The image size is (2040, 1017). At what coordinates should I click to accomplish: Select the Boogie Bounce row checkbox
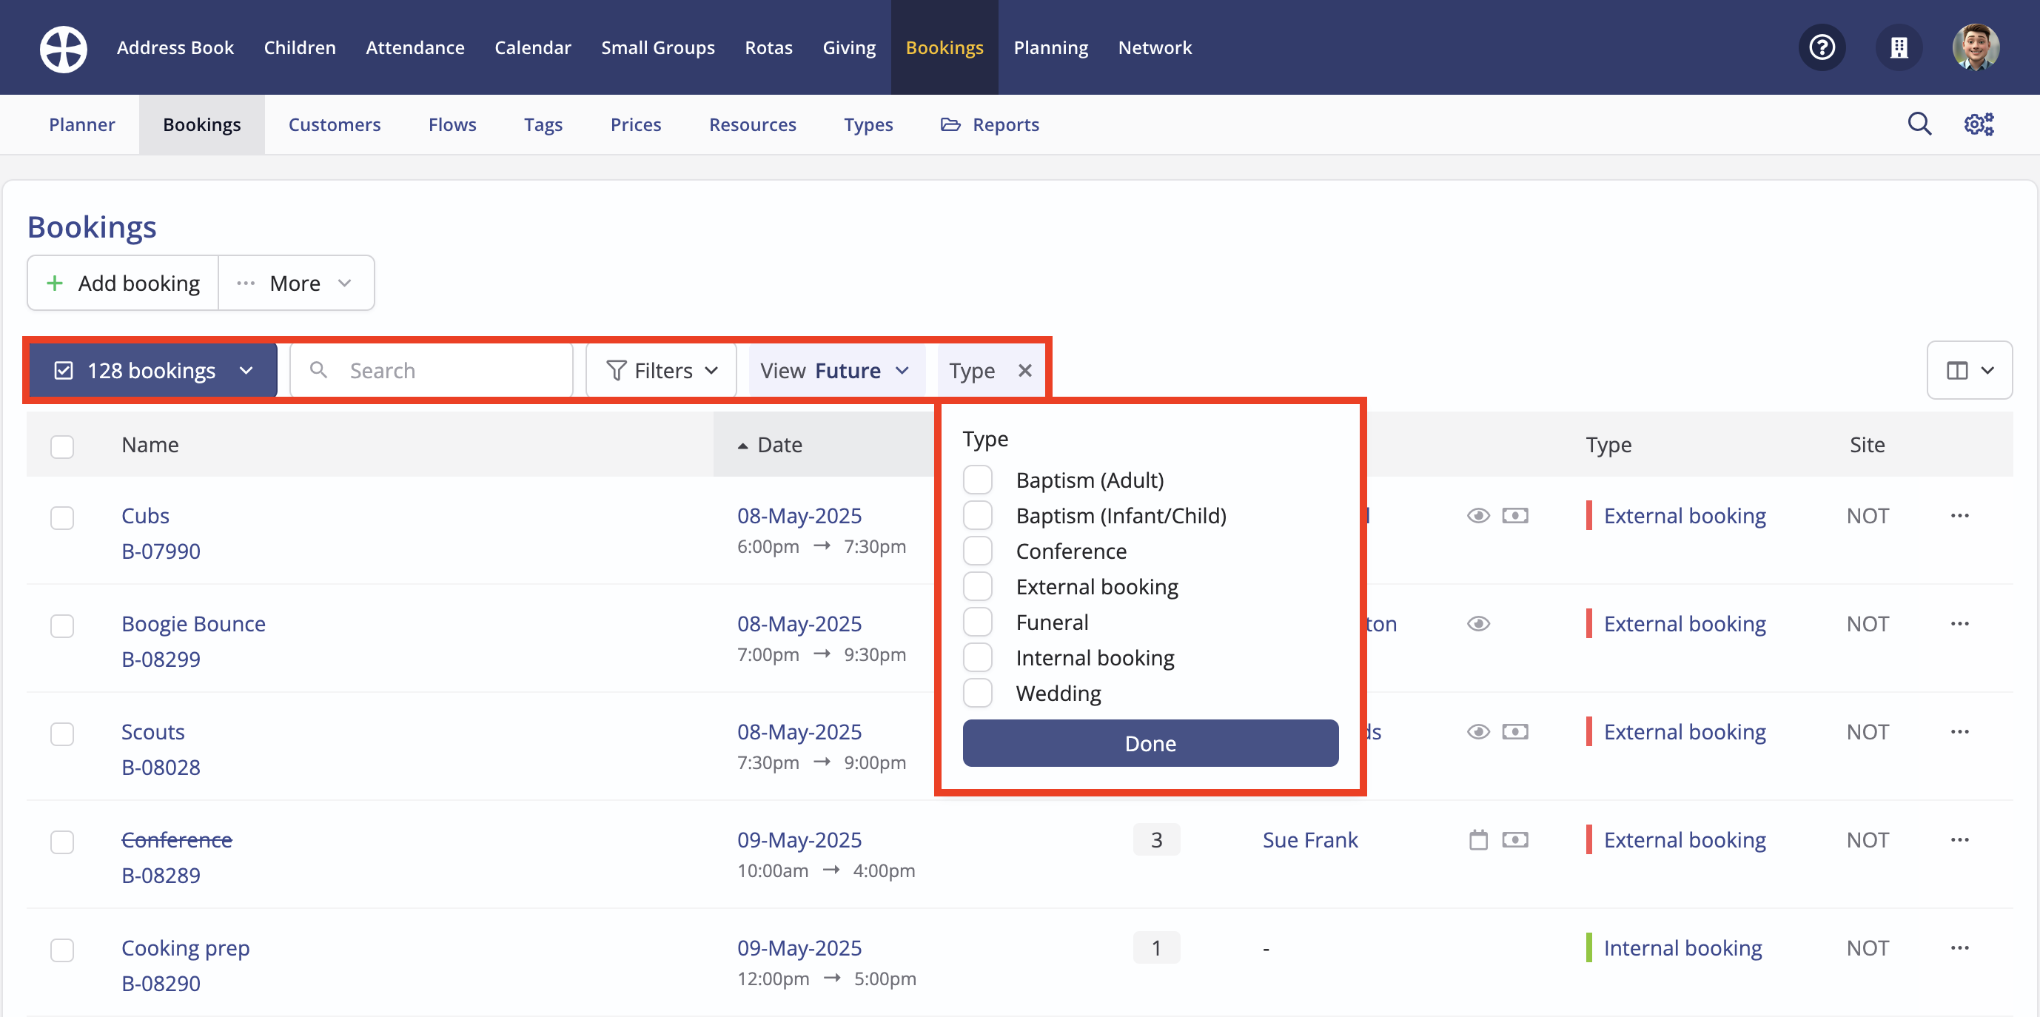(x=61, y=625)
